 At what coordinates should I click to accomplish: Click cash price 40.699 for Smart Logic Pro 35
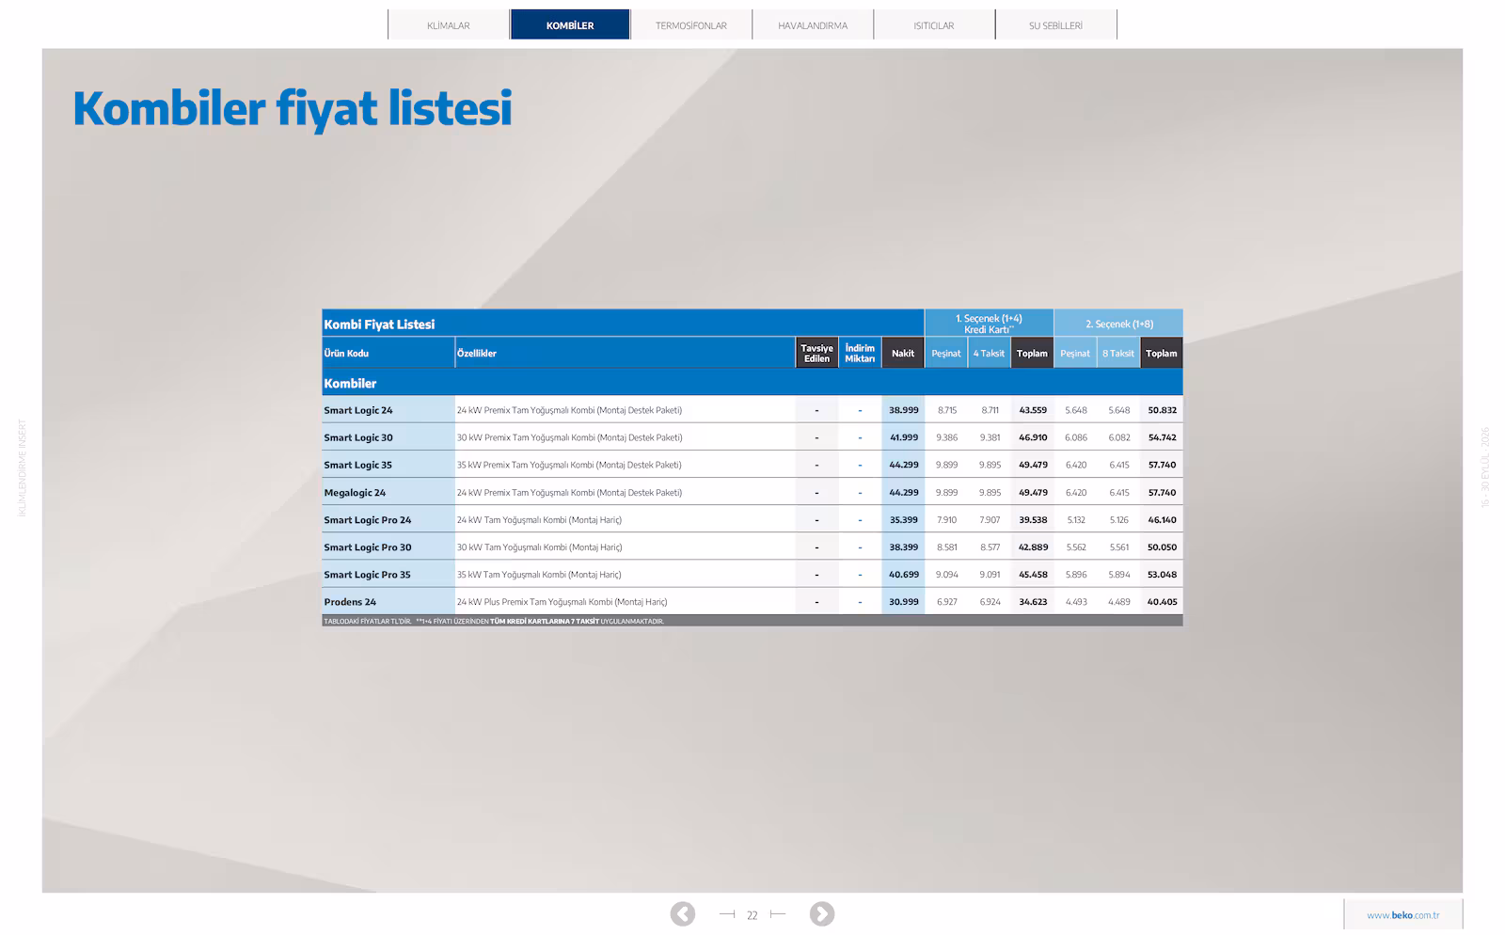click(x=904, y=575)
